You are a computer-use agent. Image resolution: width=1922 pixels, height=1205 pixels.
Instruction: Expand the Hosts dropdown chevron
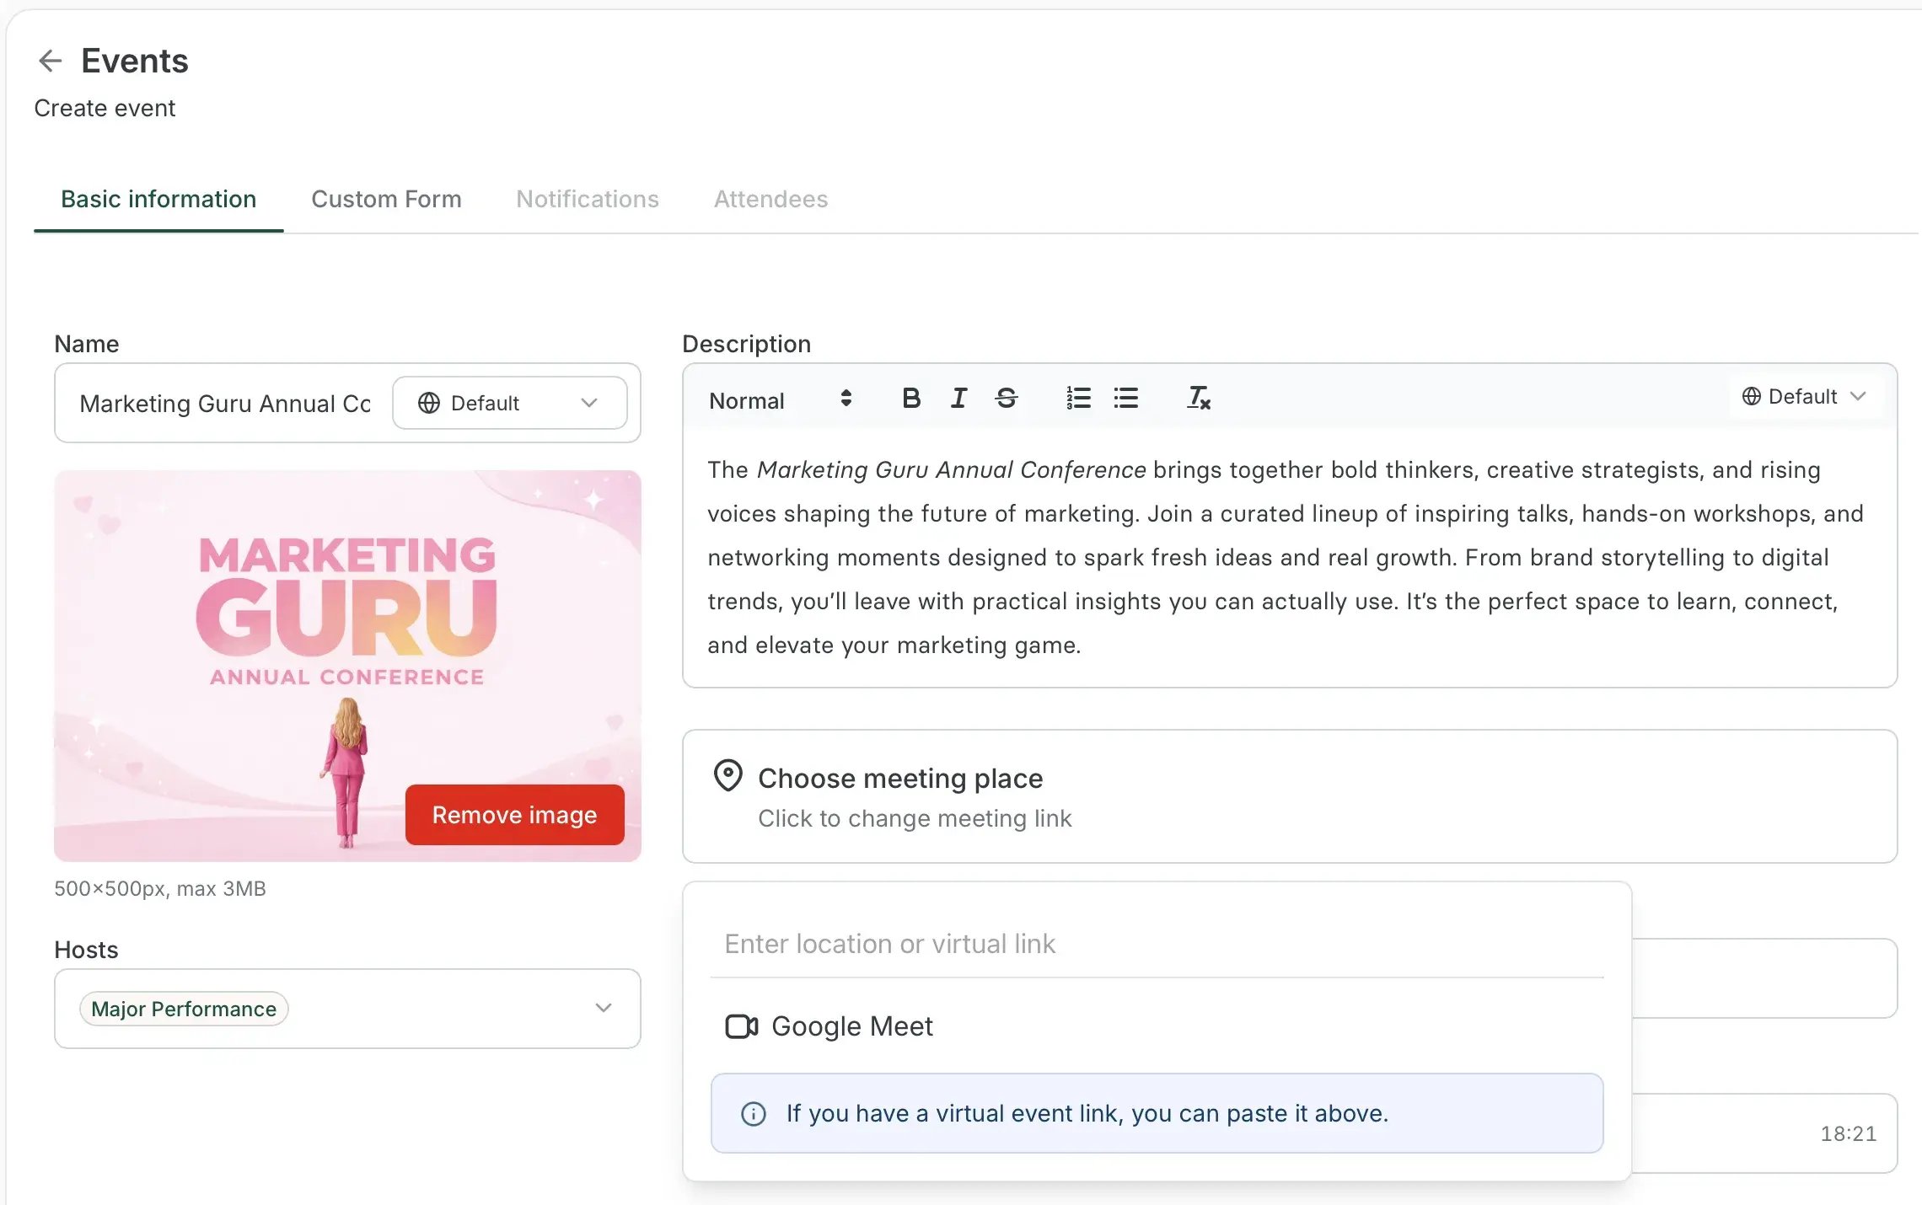603,1008
